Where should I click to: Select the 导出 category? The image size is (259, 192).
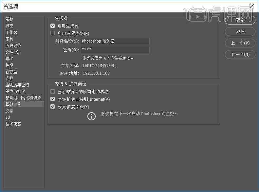pyautogui.click(x=9, y=59)
